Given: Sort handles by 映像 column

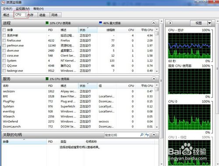Looking at the screenshot, I should click(x=24, y=142).
